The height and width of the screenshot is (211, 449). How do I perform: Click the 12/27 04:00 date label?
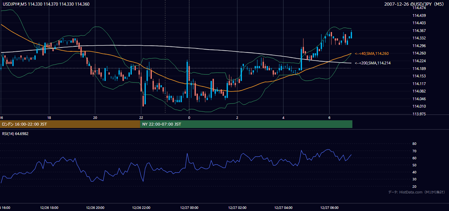click(283, 208)
